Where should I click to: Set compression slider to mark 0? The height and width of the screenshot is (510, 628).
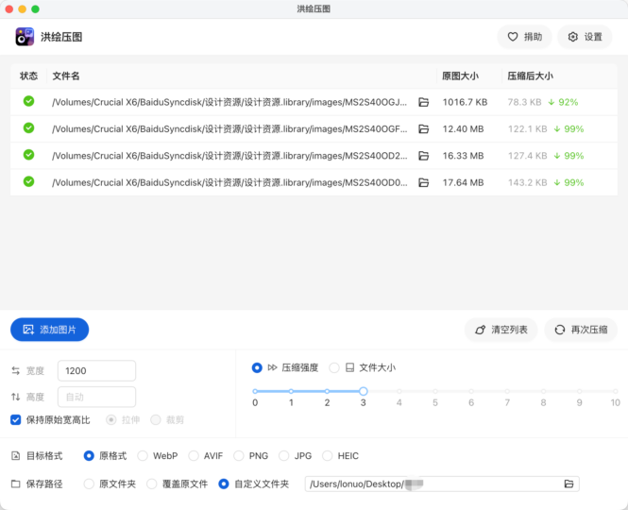255,391
